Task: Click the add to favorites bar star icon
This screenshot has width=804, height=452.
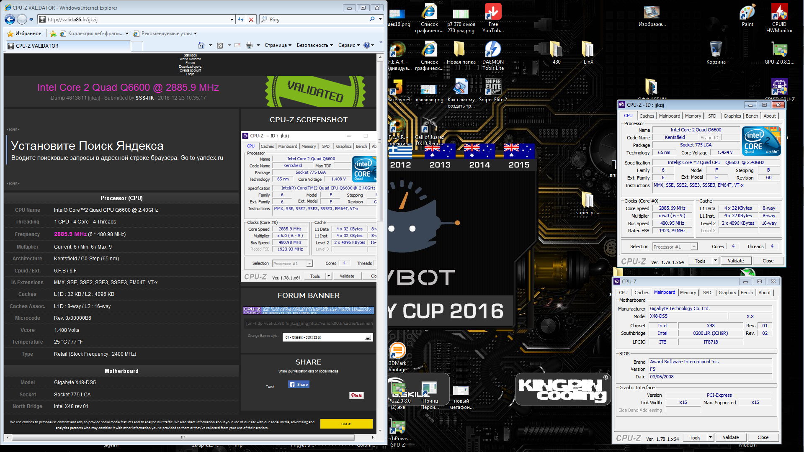Action: tap(53, 33)
